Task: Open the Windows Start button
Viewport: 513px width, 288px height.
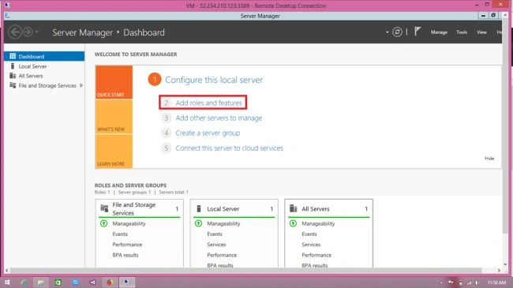Action: click(7, 282)
